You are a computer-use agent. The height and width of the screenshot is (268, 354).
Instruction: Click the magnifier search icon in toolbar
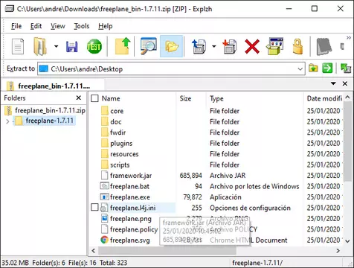[148, 46]
